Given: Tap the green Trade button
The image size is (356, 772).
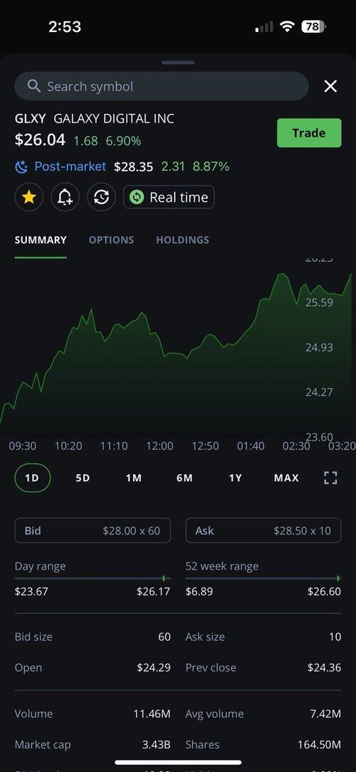Looking at the screenshot, I should tap(309, 133).
